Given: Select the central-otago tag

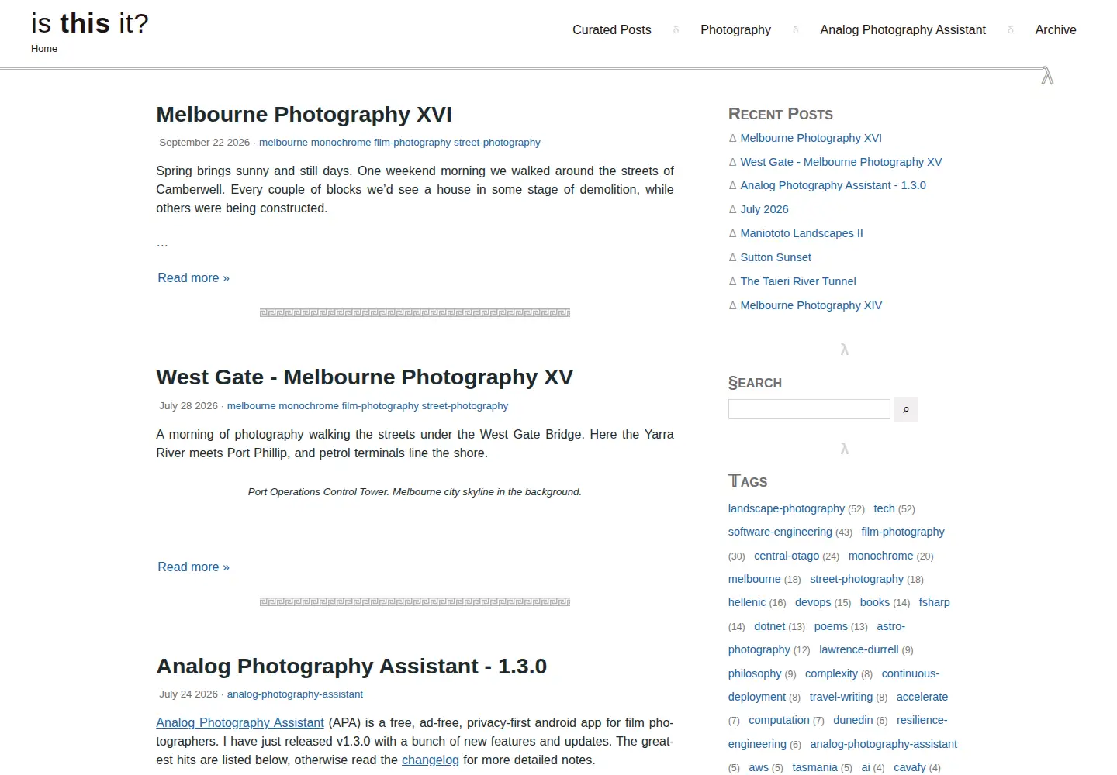Looking at the screenshot, I should point(787,556).
